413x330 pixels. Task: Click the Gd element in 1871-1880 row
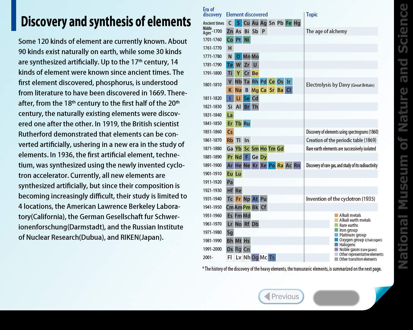point(280,149)
